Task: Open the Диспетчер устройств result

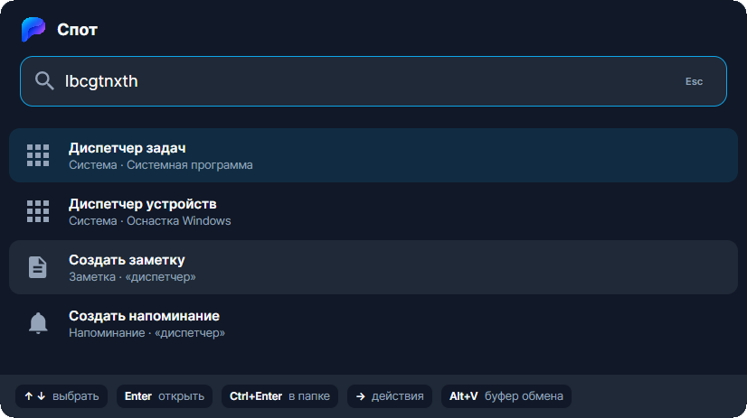Action: [x=373, y=211]
